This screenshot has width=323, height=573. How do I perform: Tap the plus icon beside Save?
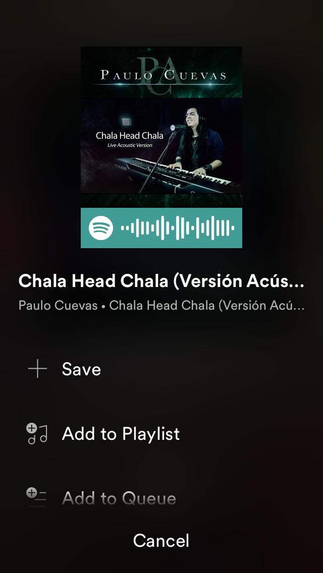(37, 368)
